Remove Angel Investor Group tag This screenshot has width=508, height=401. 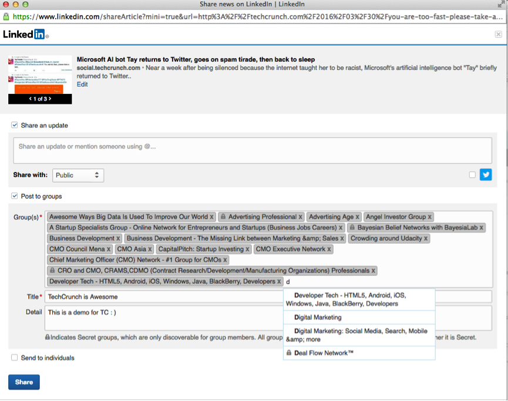pyautogui.click(x=429, y=217)
